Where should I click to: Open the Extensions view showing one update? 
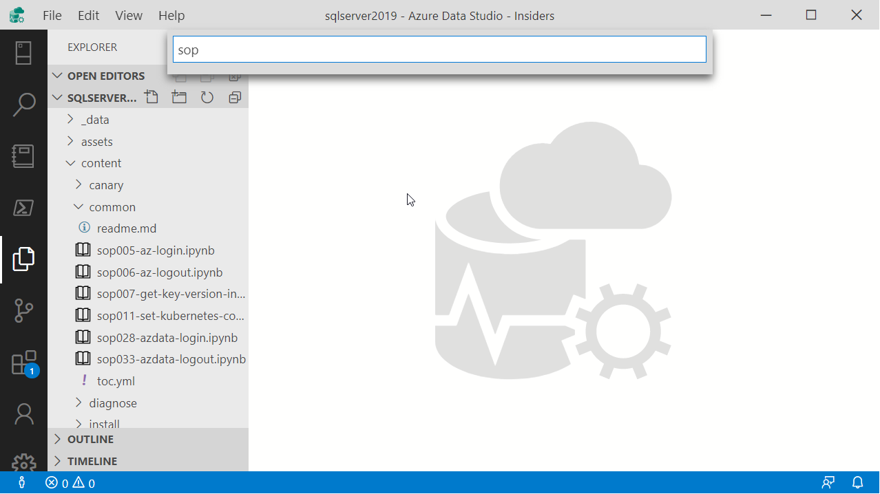coord(24,363)
